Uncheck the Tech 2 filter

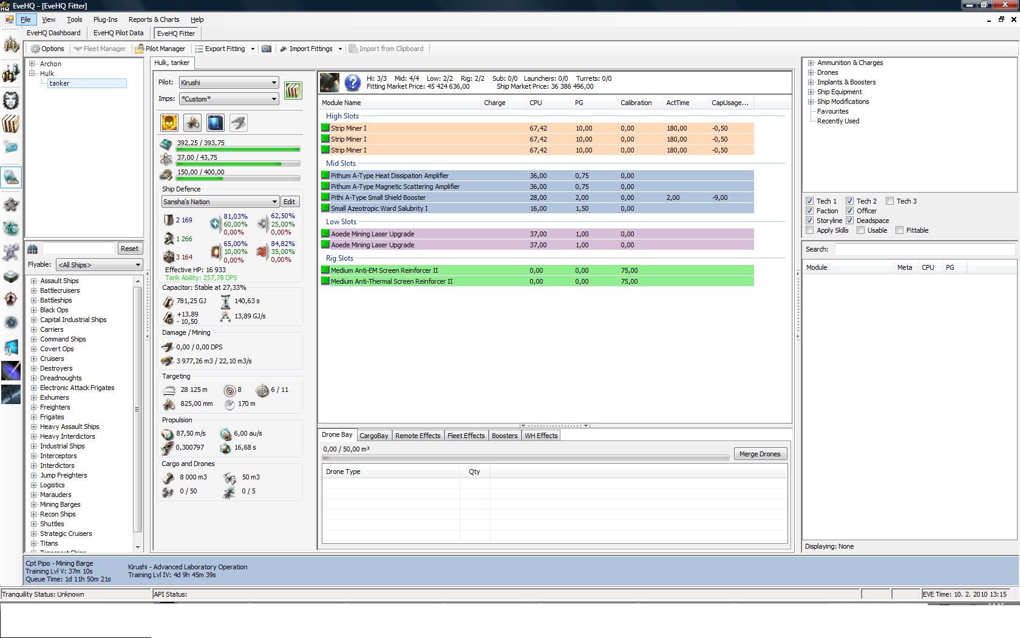[849, 201]
